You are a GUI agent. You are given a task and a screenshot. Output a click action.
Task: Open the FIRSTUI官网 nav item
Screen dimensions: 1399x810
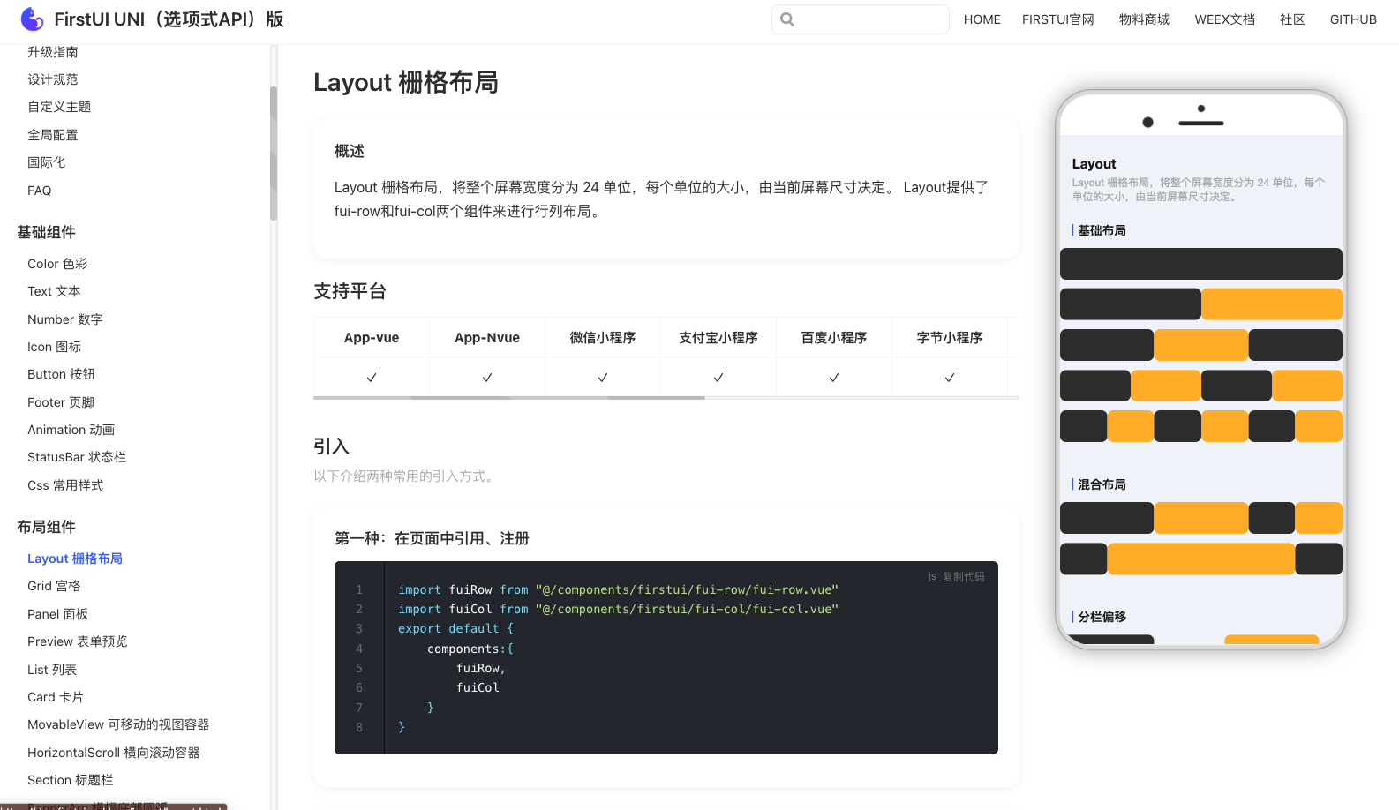point(1058,19)
